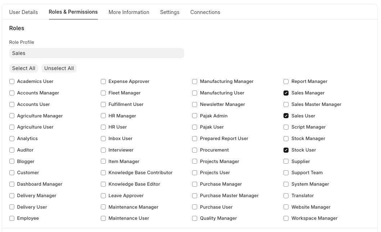Screen dimensions: 381x232
Task: Switch to the User Details tab
Action: pos(23,12)
